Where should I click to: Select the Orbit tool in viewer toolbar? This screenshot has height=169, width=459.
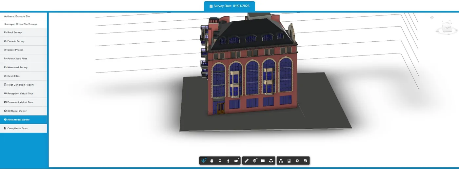point(204,160)
